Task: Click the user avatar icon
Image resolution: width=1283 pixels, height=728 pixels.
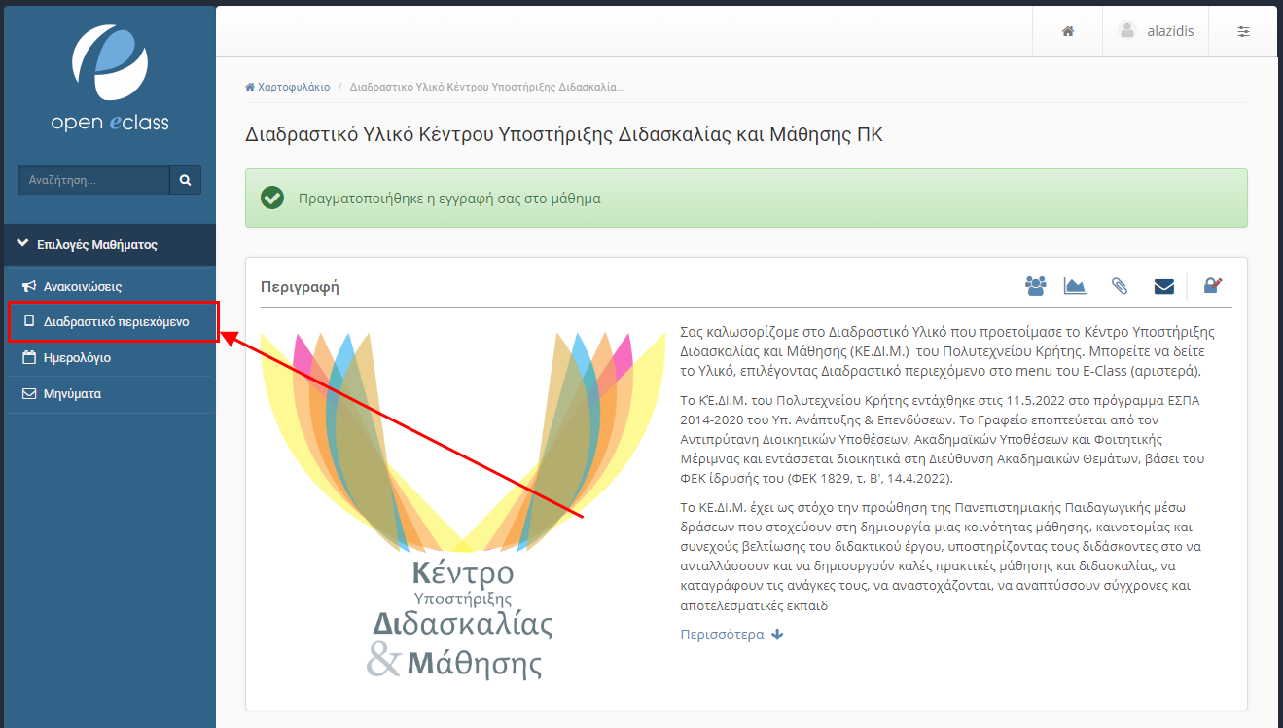Action: 1127,31
